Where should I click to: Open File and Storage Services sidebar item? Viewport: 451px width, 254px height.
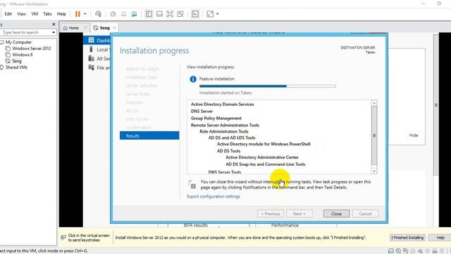click(99, 68)
